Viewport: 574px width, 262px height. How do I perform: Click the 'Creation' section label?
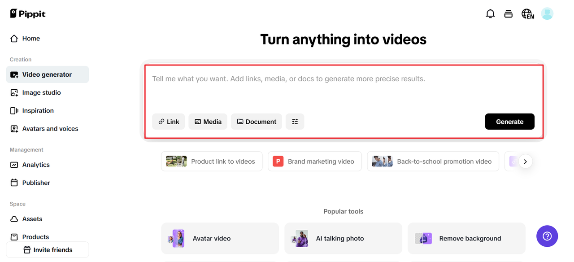coord(21,59)
